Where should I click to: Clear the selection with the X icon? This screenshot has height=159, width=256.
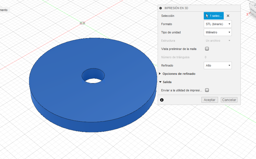pyautogui.click(x=228, y=16)
